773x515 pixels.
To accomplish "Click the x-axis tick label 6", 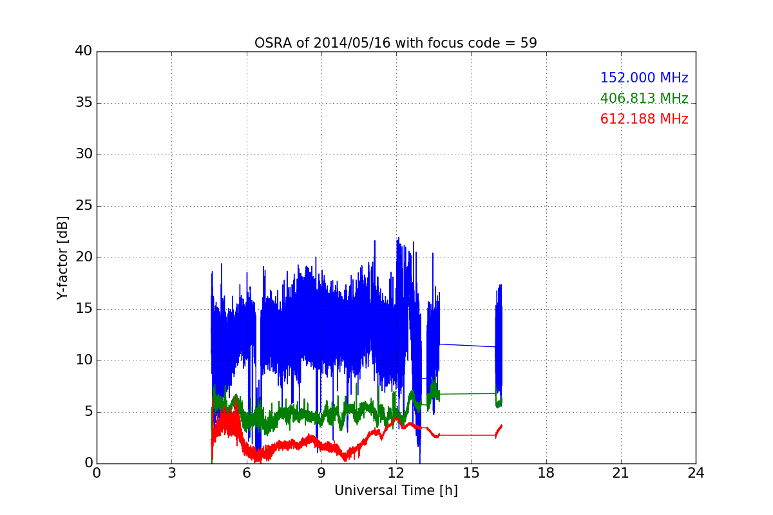I will point(246,473).
